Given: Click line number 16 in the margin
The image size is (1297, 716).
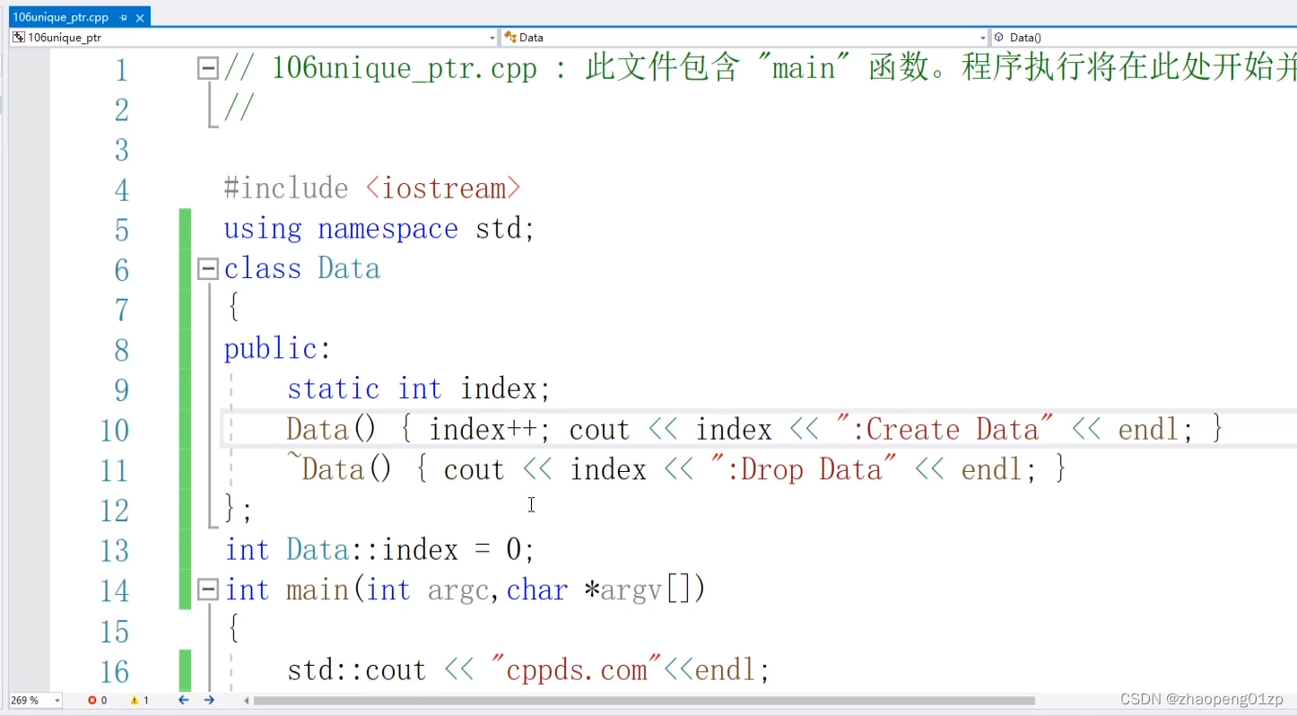Looking at the screenshot, I should pos(115,672).
